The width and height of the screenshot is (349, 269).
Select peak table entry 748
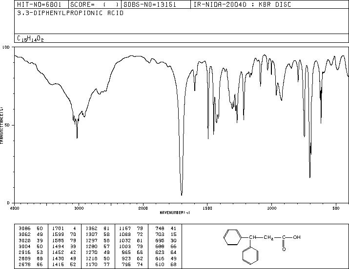coord(166,229)
